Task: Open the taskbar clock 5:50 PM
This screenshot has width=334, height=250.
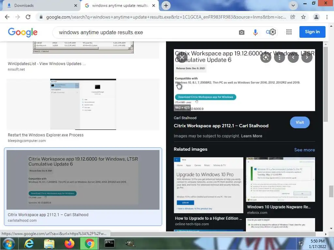Action: point(317,244)
